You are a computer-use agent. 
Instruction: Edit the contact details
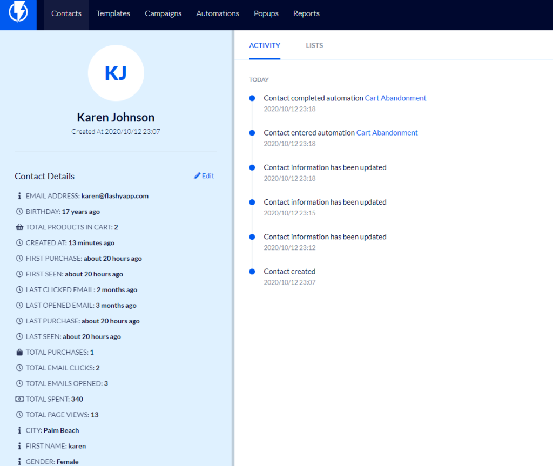click(204, 175)
